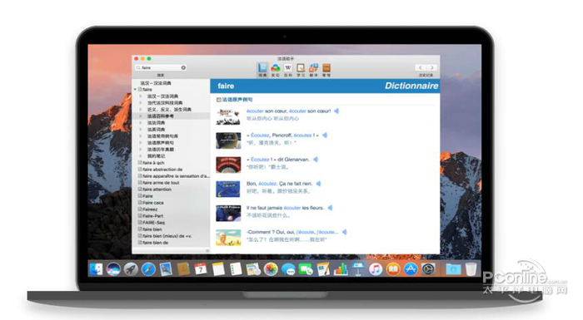Open Launchpad from the Dock
The image size is (583, 320).
pyautogui.click(x=131, y=269)
